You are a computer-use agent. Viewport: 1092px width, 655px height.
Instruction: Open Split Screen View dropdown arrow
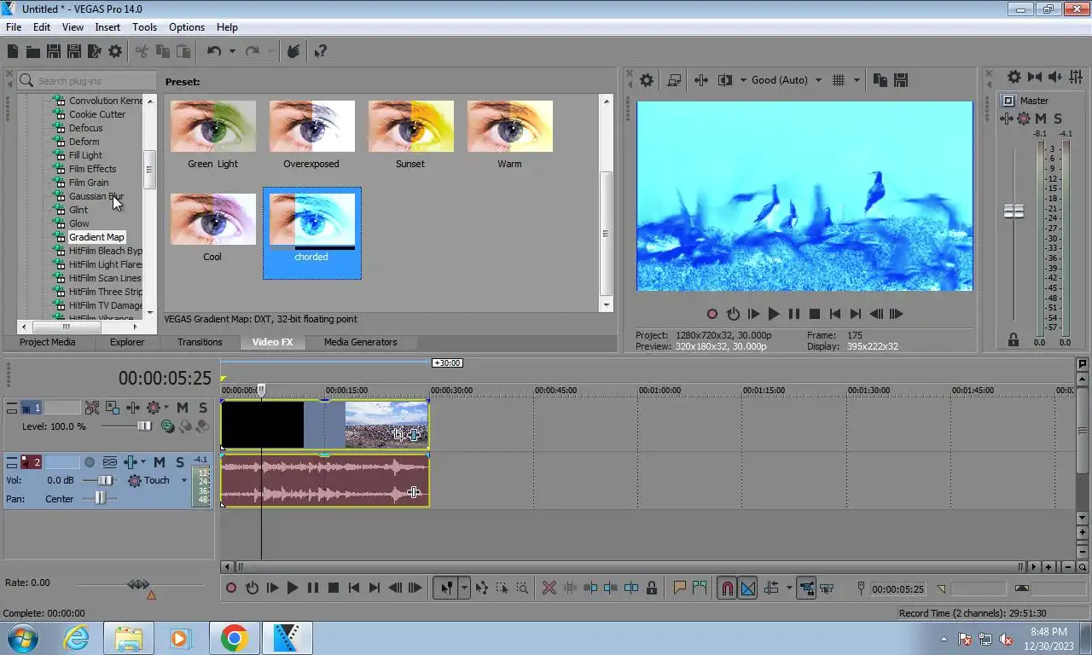coord(743,80)
